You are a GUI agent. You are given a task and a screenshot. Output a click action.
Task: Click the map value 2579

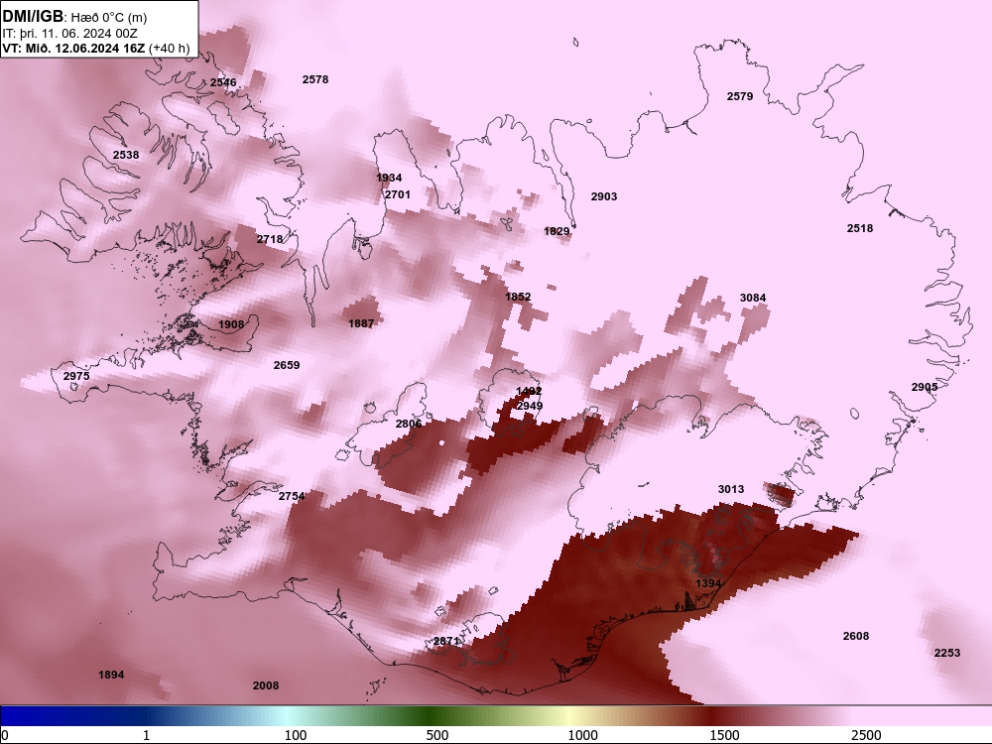(740, 96)
